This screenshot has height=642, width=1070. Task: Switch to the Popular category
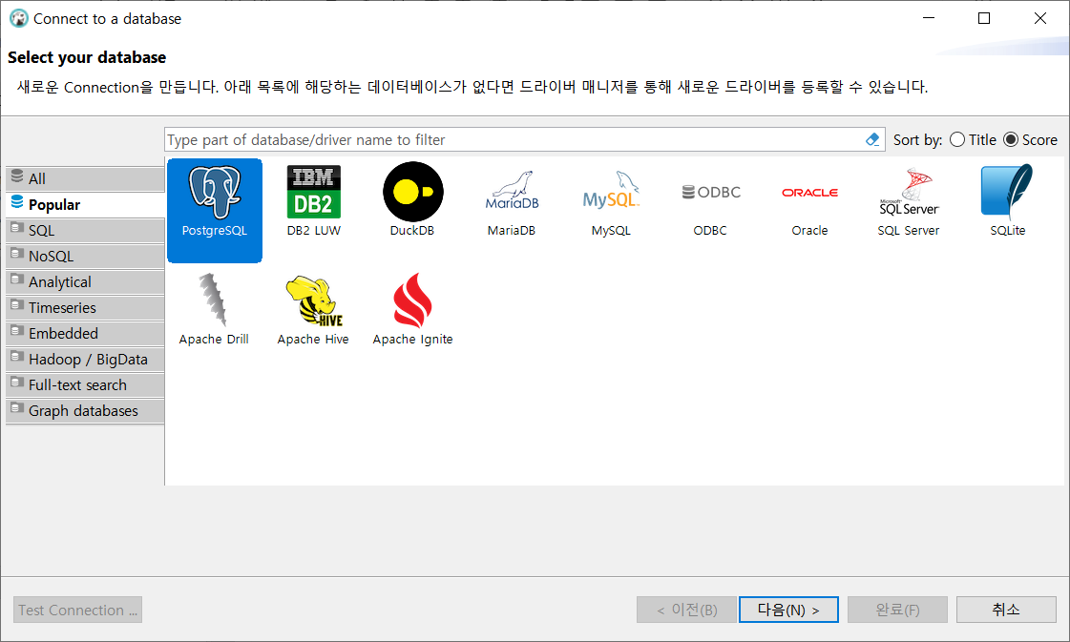[x=85, y=205]
